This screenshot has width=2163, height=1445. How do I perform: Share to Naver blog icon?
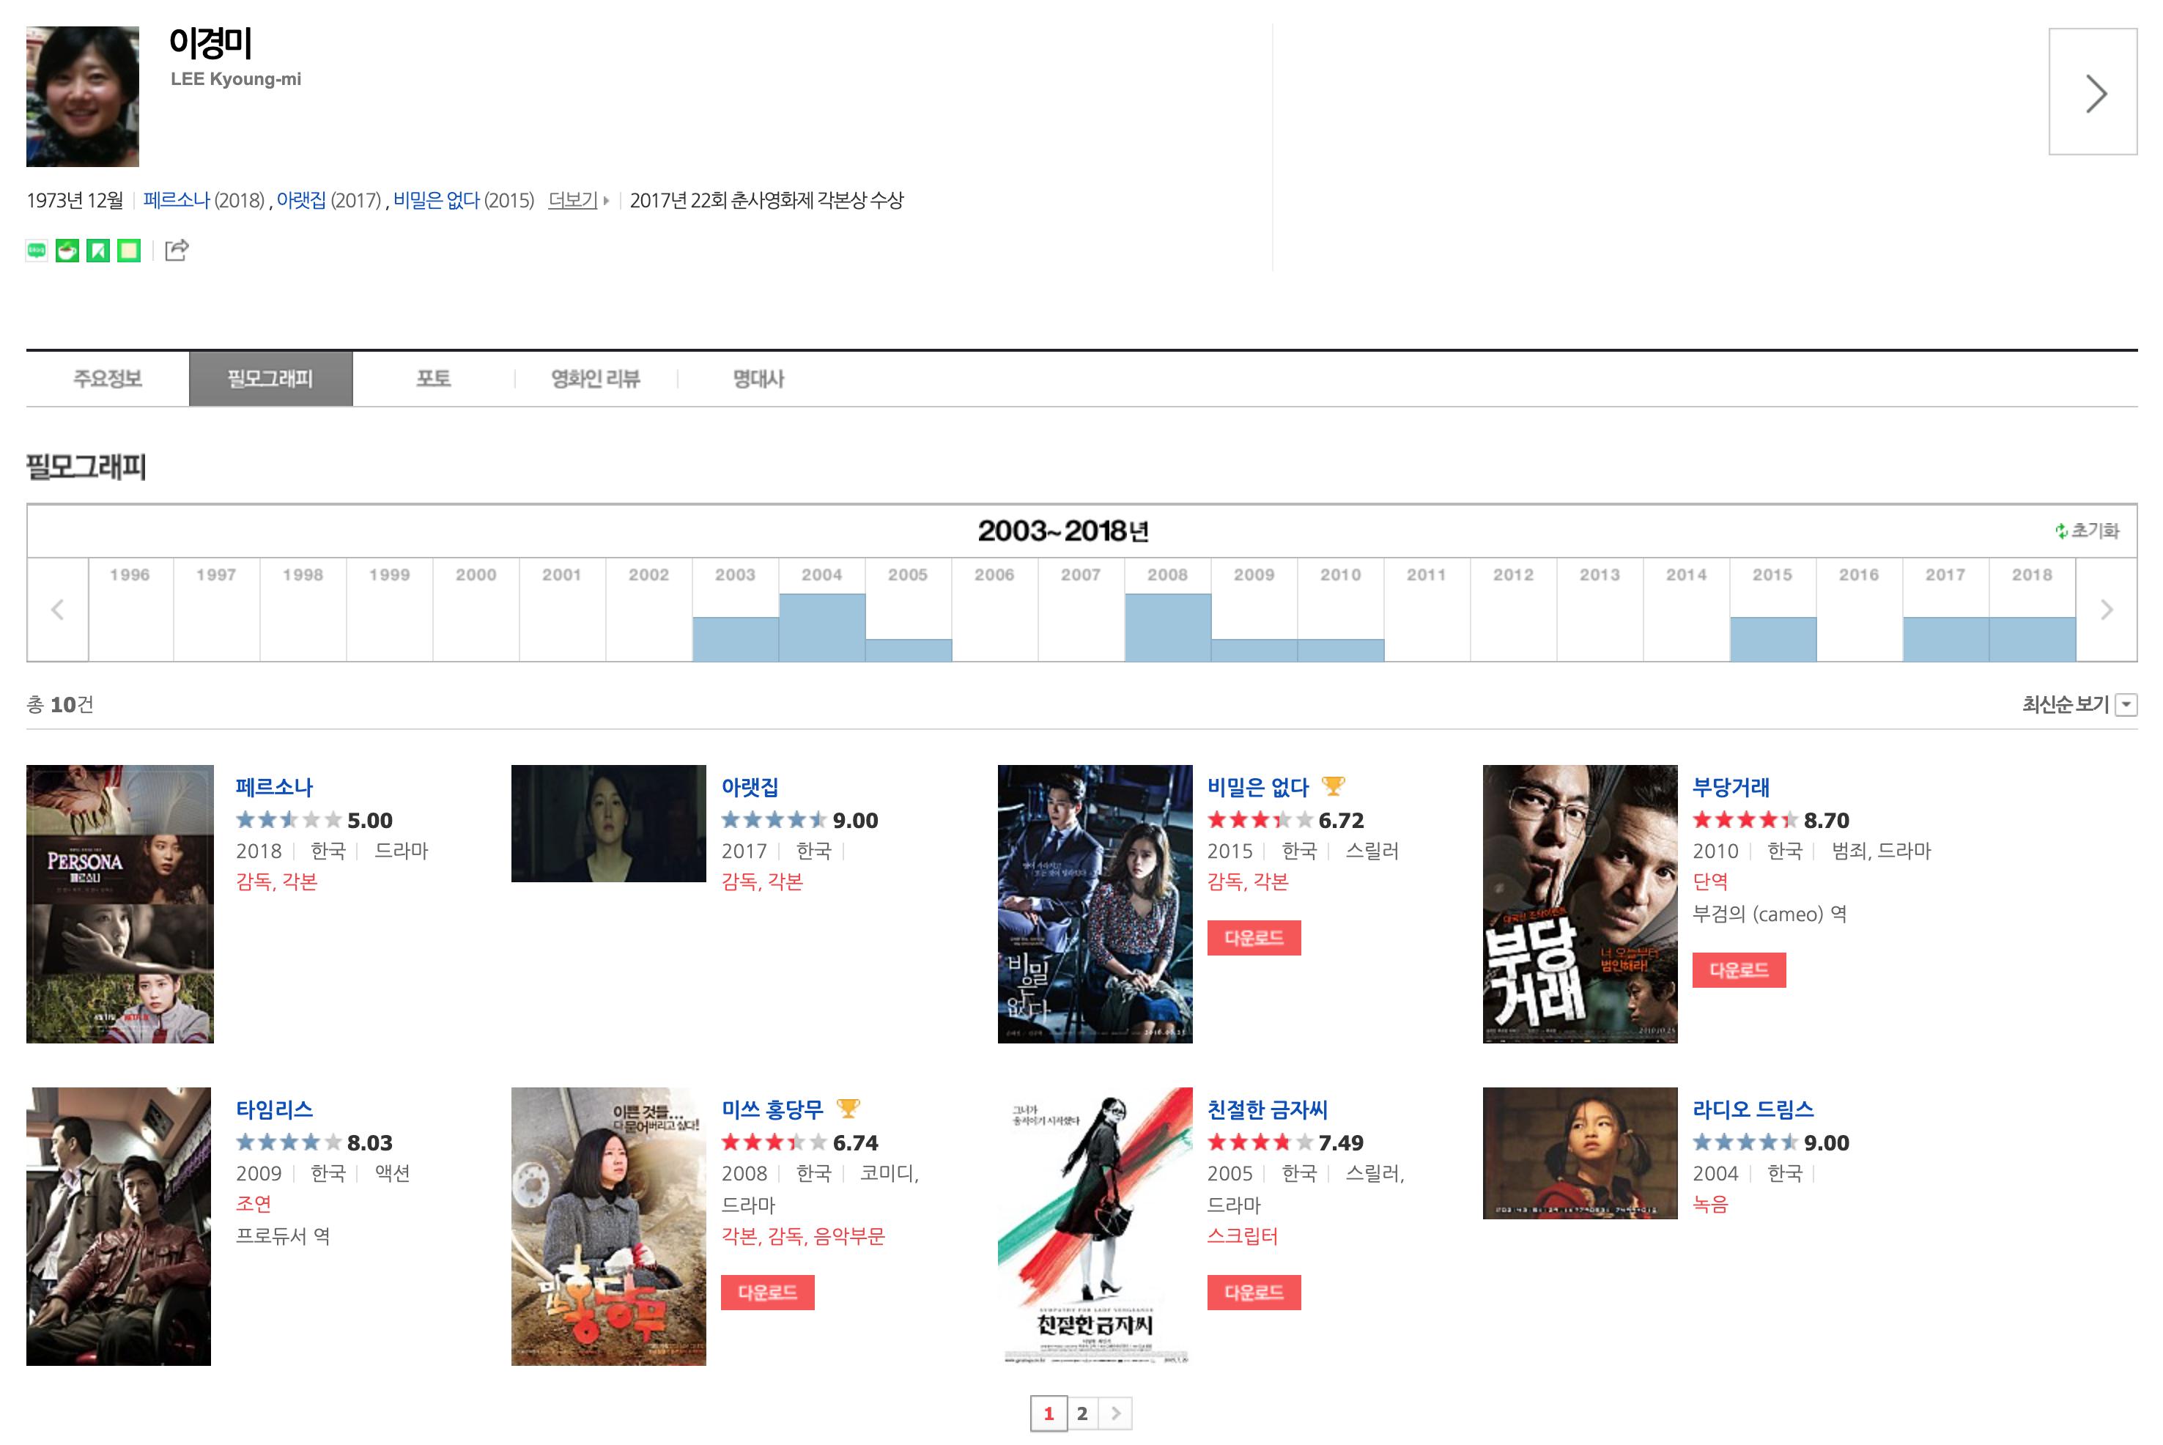[36, 251]
